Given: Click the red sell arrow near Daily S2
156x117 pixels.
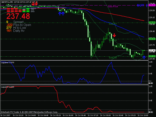Looking at the screenshot, I should (114, 35).
